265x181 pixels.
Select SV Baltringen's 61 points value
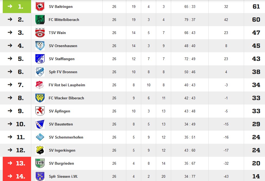(x=256, y=7)
